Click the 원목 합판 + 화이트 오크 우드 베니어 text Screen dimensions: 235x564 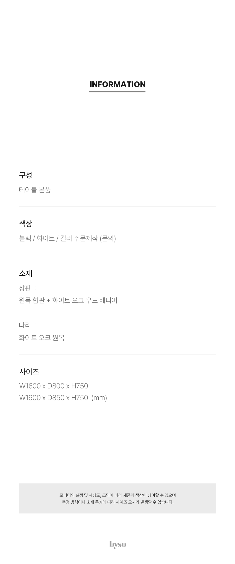click(68, 300)
